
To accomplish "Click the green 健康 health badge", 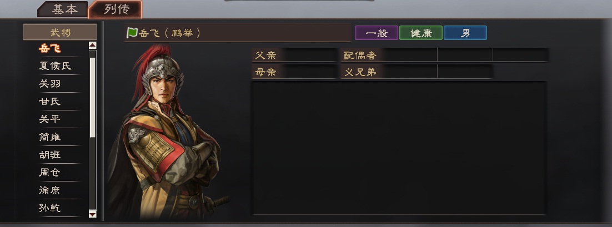I will (421, 33).
